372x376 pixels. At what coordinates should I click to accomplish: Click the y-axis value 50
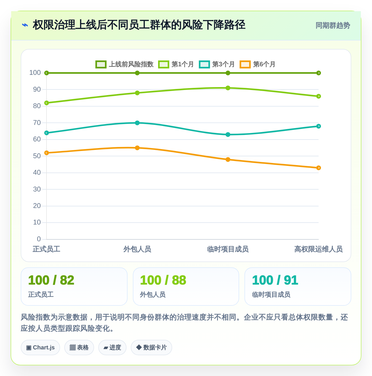click(x=37, y=156)
